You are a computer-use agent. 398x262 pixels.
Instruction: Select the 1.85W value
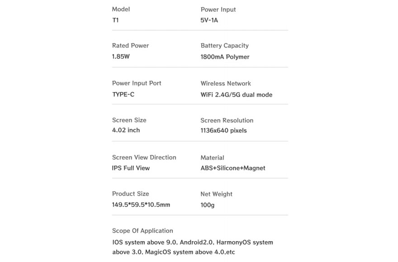point(121,56)
